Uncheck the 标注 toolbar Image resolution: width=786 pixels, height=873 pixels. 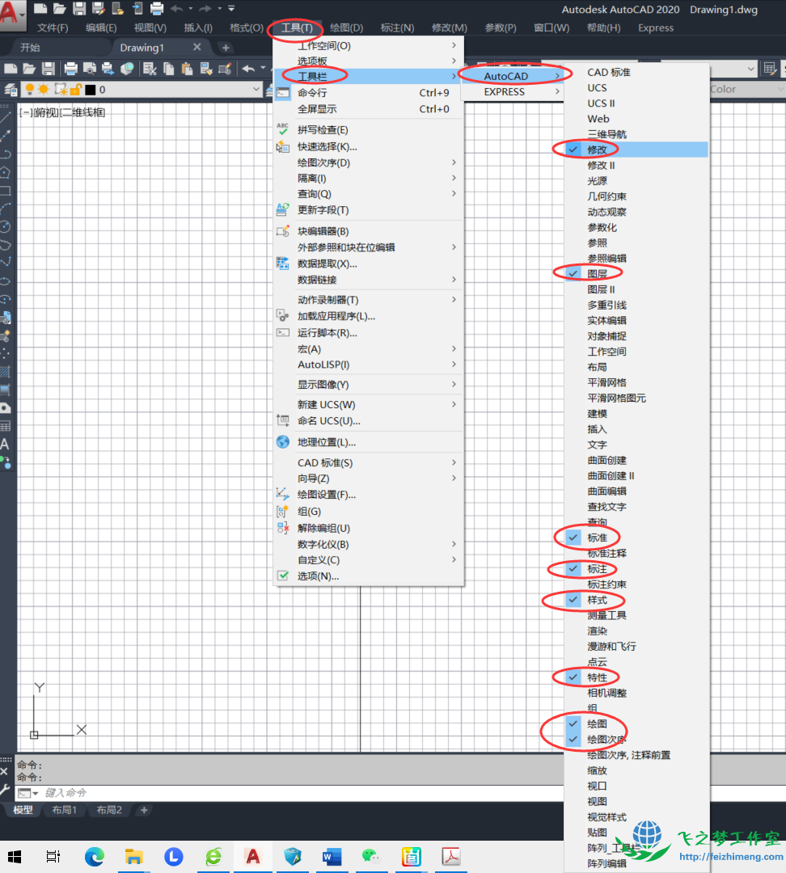pos(636,568)
